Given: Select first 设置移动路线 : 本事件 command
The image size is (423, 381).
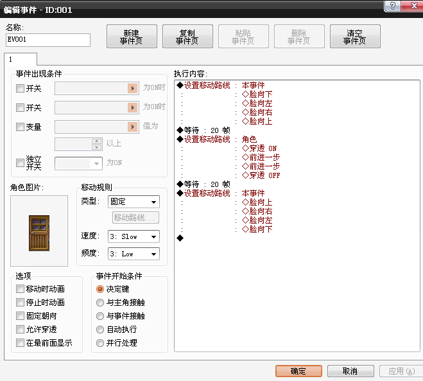Looking at the screenshot, I should click(220, 85).
